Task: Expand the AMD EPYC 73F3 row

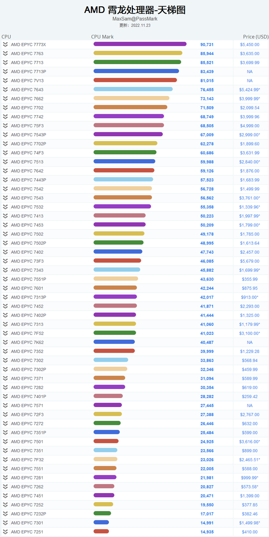Action: click(x=5, y=261)
